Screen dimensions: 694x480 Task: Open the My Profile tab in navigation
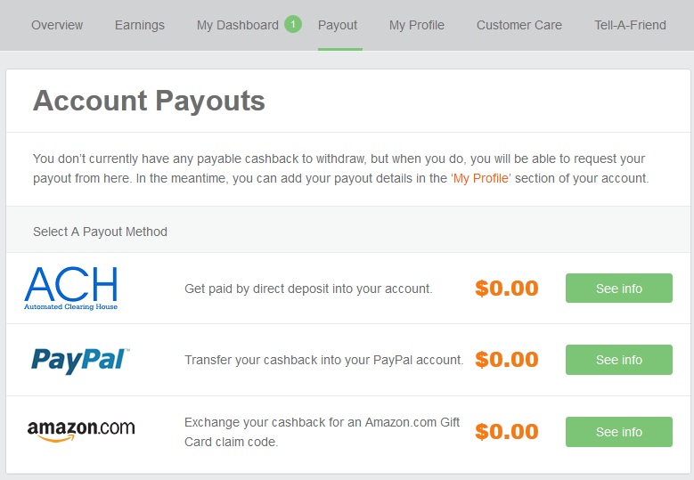(417, 25)
